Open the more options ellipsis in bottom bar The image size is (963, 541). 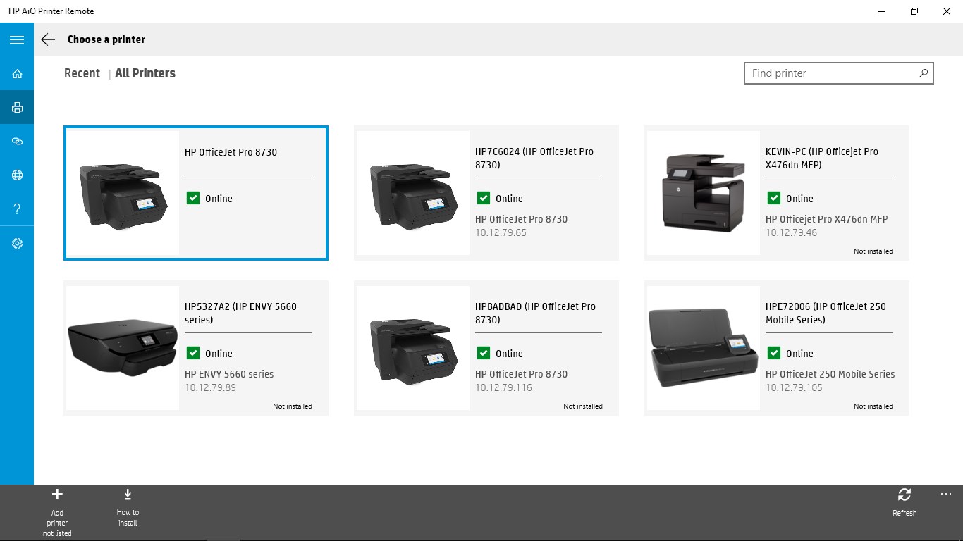coord(946,494)
